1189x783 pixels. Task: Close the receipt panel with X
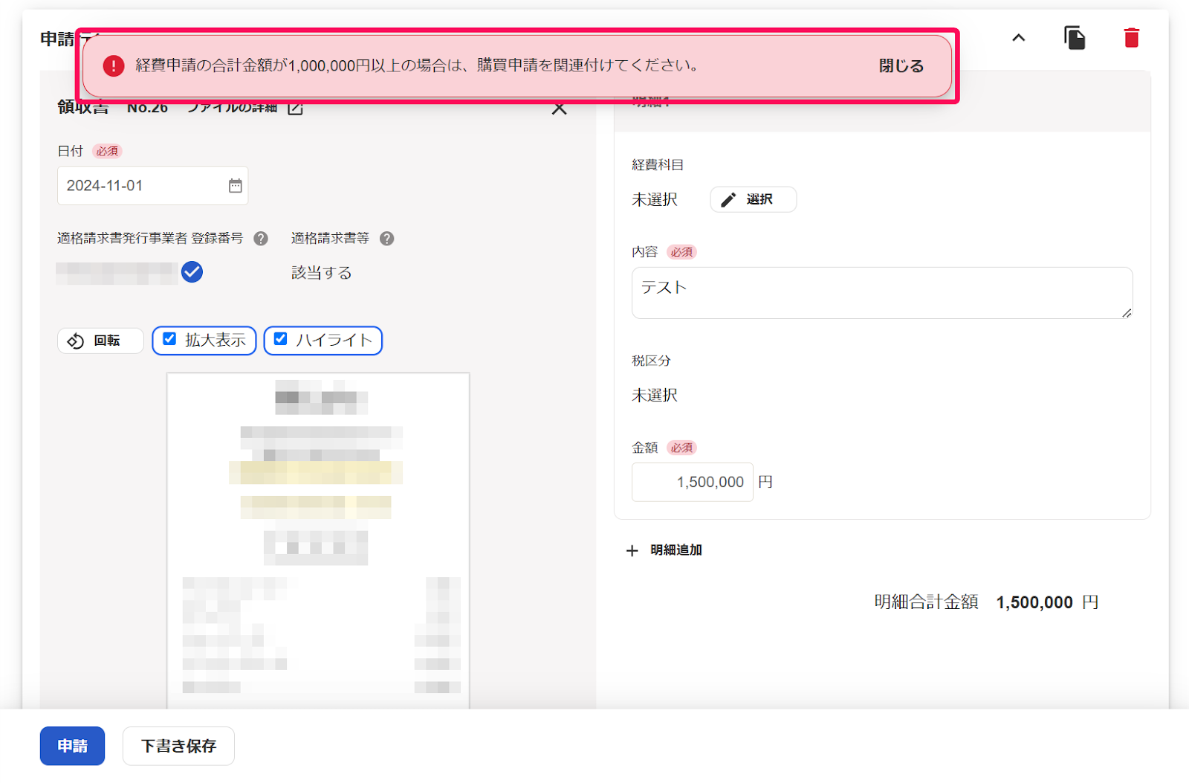[x=560, y=109]
